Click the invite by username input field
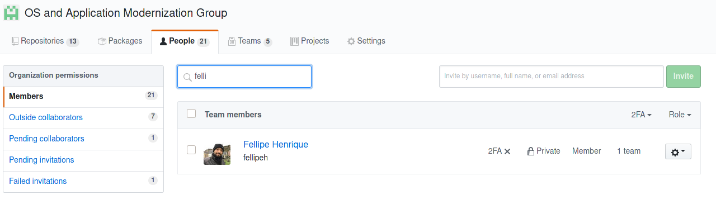Viewport: 716px width, 204px height. pos(552,77)
